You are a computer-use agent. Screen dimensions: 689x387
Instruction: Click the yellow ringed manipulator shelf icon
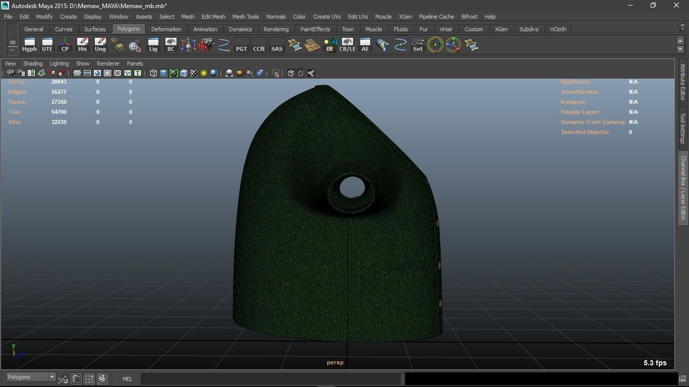[435, 45]
